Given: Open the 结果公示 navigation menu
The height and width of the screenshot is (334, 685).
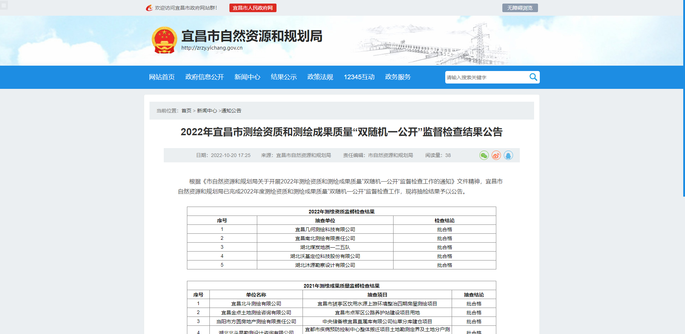Looking at the screenshot, I should [284, 77].
